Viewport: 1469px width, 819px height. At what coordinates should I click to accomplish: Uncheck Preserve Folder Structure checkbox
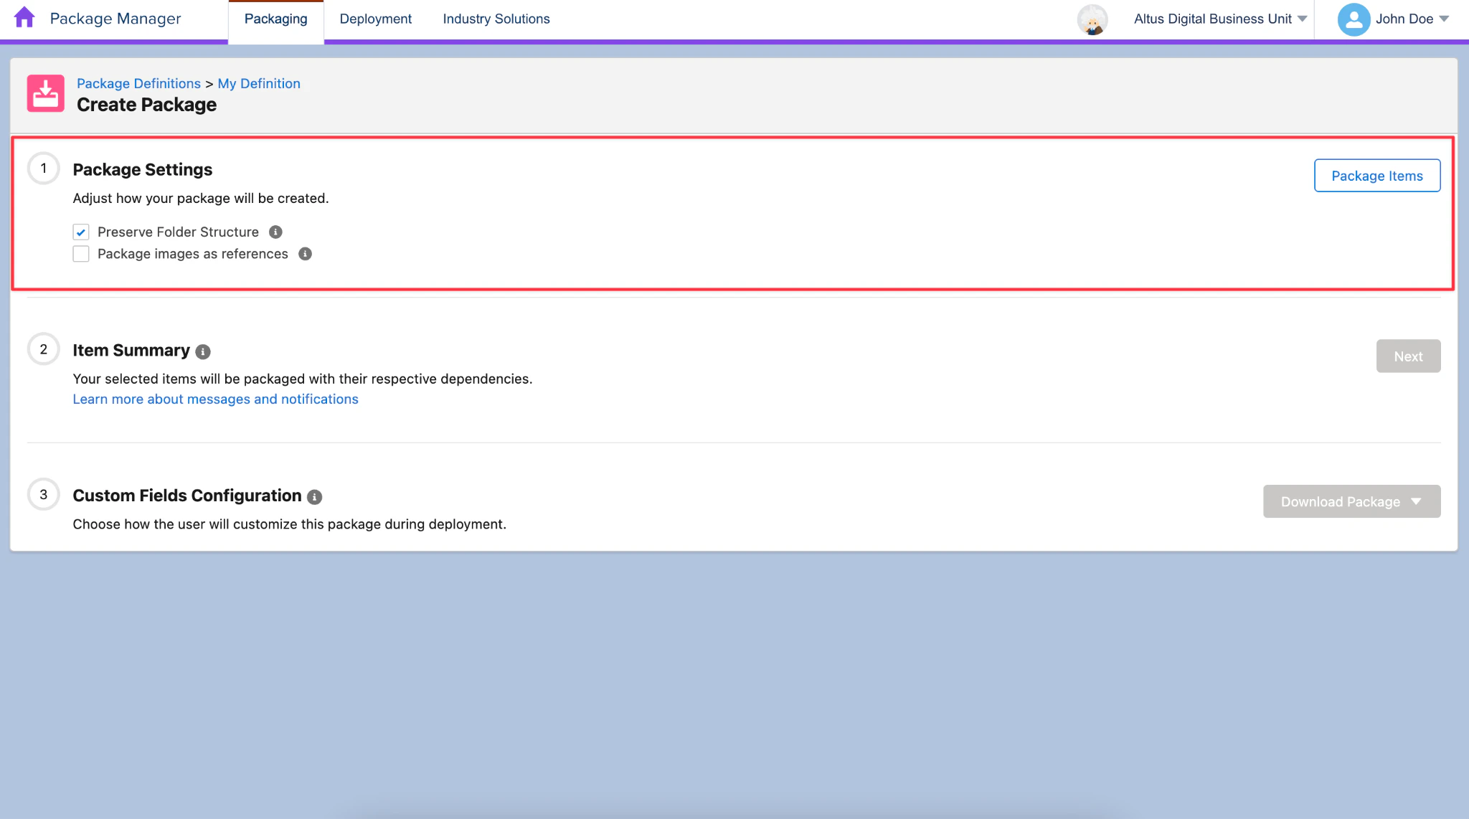(81, 232)
